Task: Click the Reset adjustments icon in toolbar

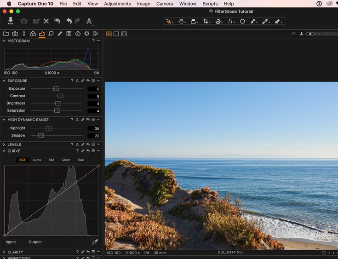Action: [57, 21]
